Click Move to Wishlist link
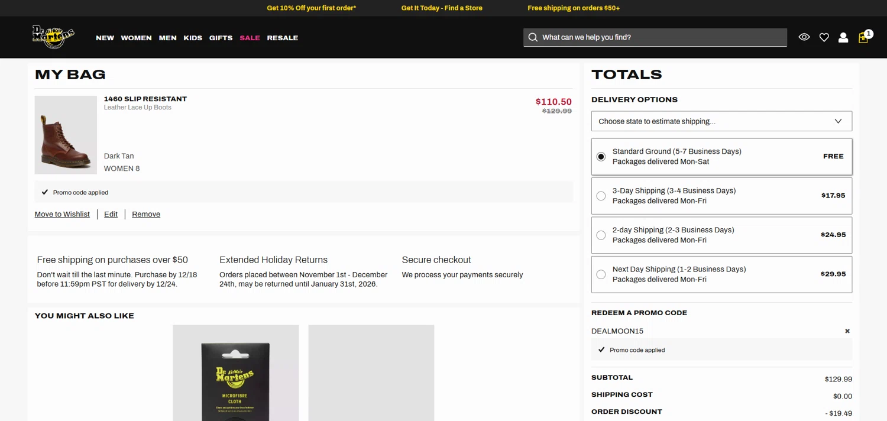The height and width of the screenshot is (421, 887). click(62, 214)
